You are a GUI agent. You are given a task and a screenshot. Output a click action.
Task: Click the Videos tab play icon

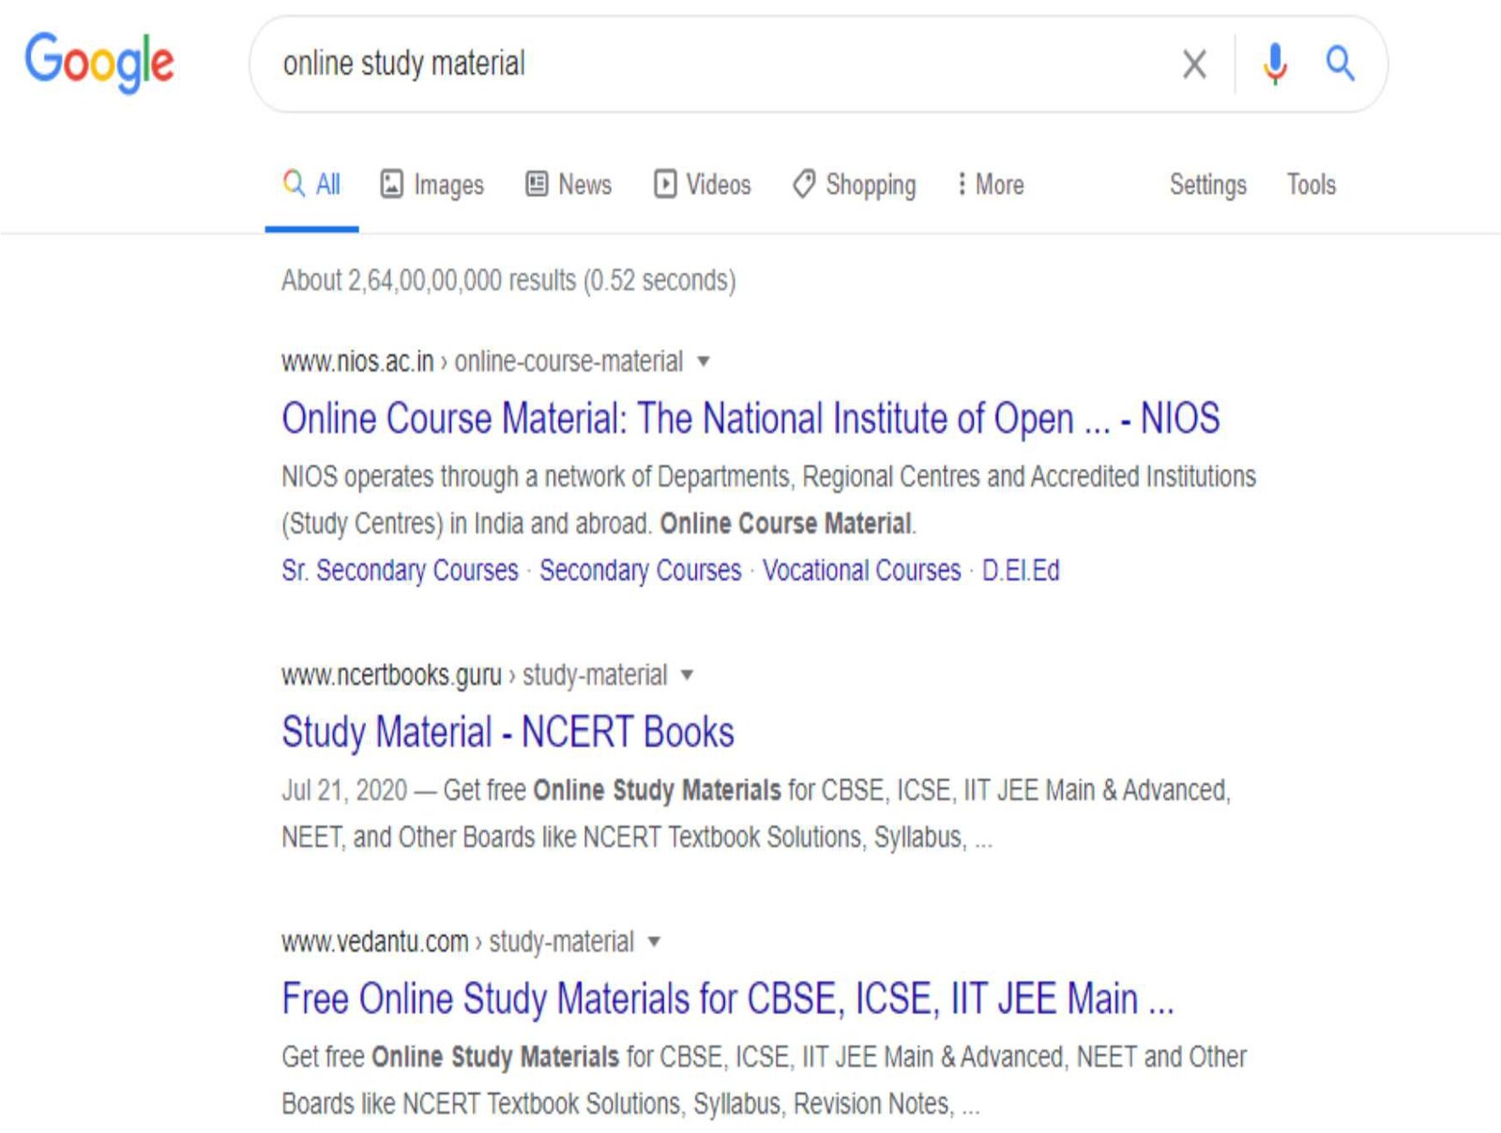click(665, 184)
